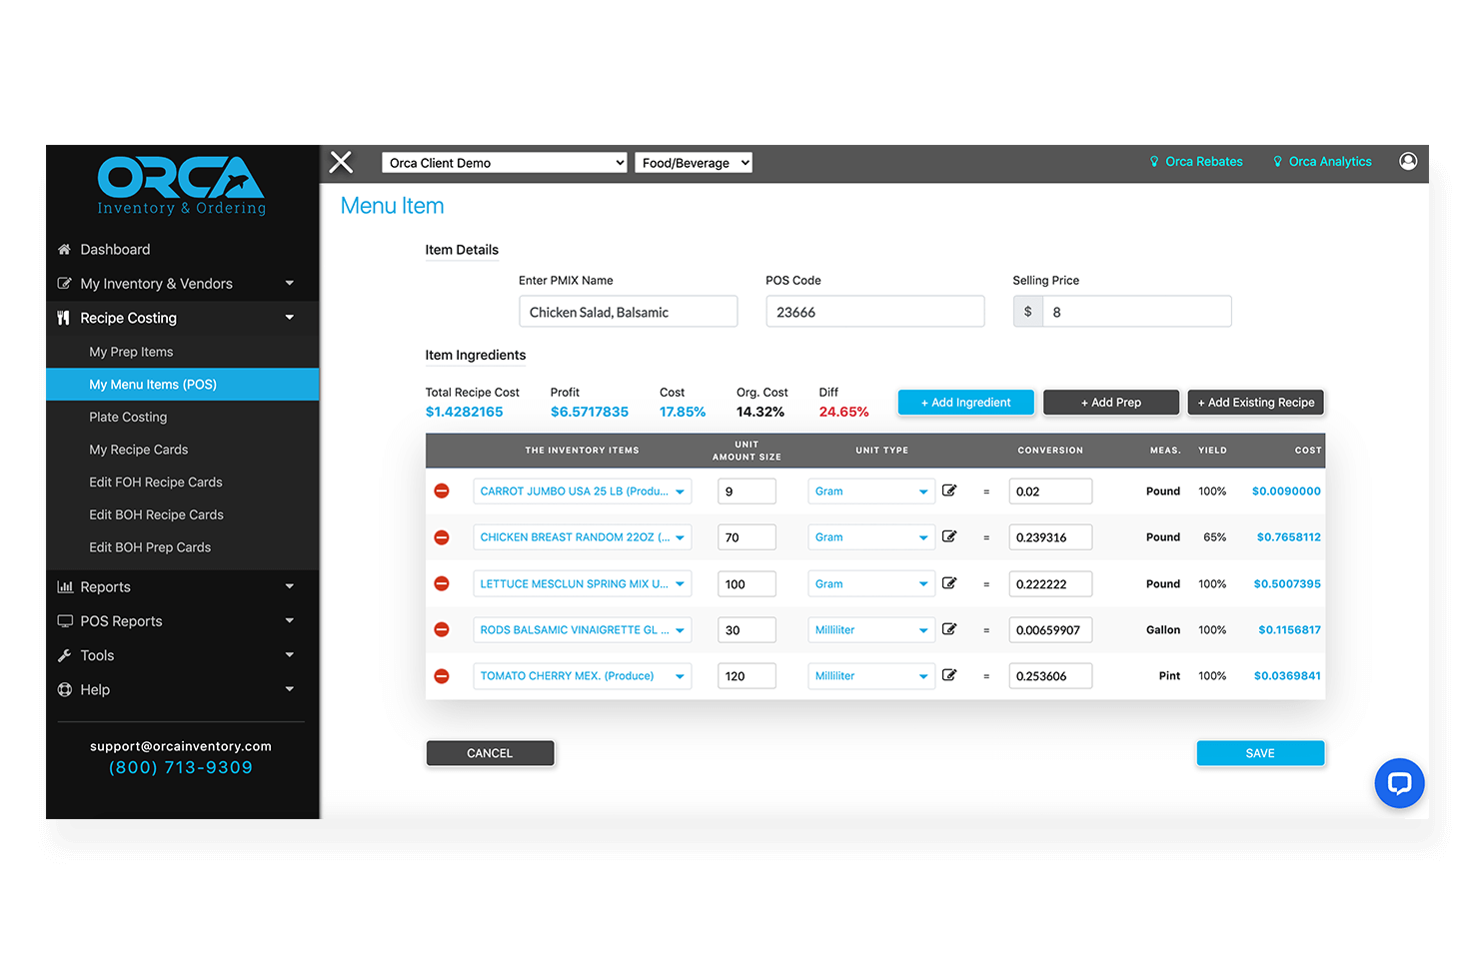
Task: Click the My Inventory edit icon
Action: click(64, 284)
